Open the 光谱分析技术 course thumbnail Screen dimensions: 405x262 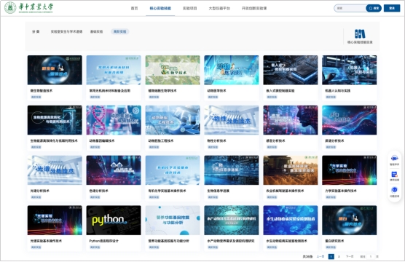click(x=55, y=170)
